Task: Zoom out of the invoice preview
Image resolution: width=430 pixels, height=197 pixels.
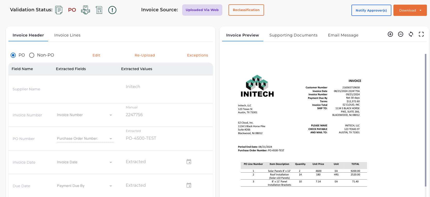Action: point(401,34)
